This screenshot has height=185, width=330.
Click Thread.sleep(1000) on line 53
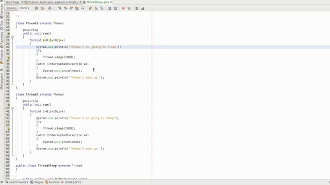pos(59,128)
